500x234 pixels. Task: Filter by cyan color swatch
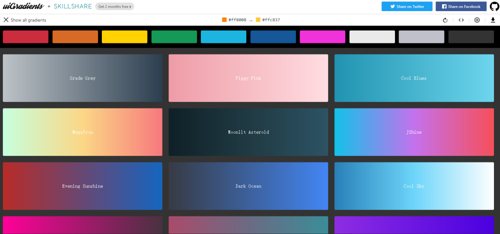point(224,37)
